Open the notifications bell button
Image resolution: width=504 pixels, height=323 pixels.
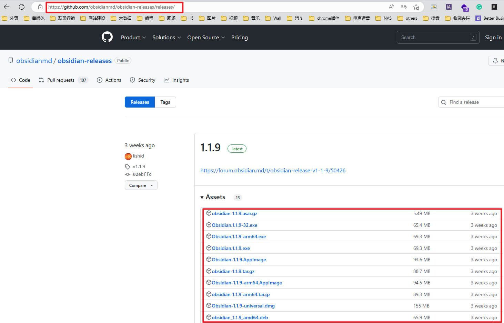click(495, 61)
